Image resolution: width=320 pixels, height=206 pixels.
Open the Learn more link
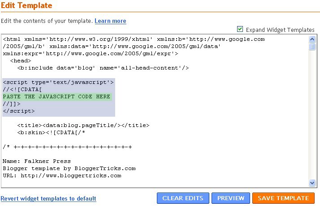coord(110,21)
